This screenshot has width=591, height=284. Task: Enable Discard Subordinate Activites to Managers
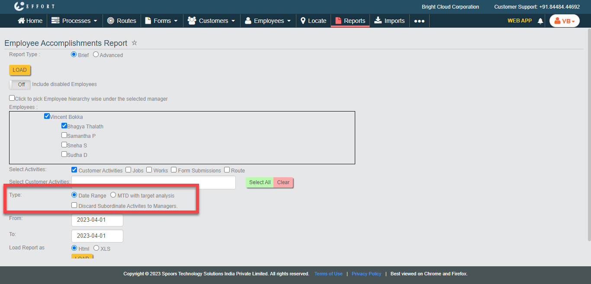[74, 205]
